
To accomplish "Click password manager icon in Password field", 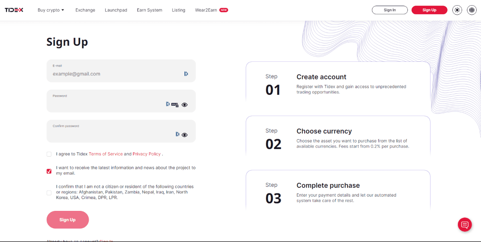I will click(168, 104).
